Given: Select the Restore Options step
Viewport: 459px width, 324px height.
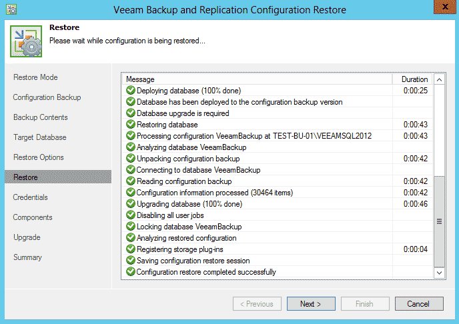Looking at the screenshot, I should click(x=38, y=157).
